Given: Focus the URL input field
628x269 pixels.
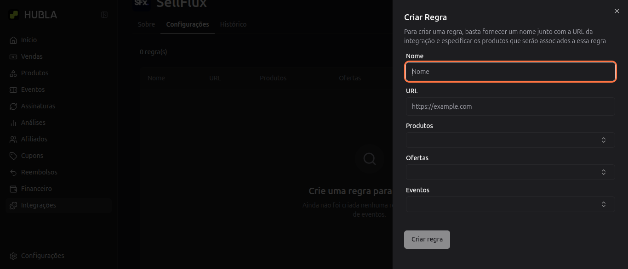Looking at the screenshot, I should tap(510, 106).
